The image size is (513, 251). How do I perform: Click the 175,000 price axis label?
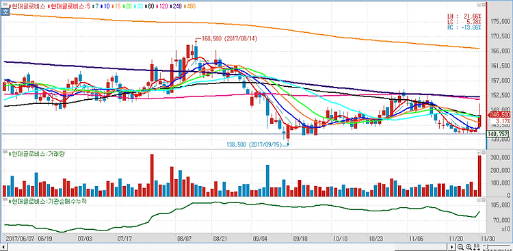click(x=501, y=21)
